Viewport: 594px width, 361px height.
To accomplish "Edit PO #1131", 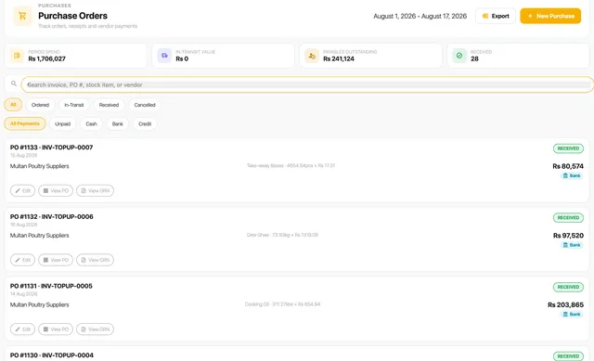I will pyautogui.click(x=22, y=329).
